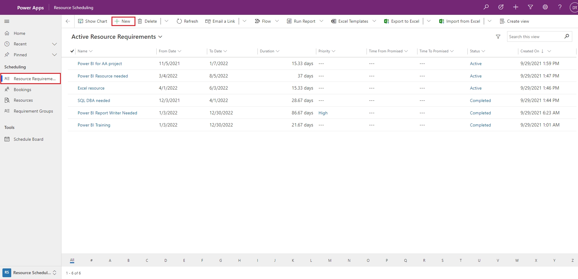Click the Power Apps title
578x279 pixels.
pos(30,8)
